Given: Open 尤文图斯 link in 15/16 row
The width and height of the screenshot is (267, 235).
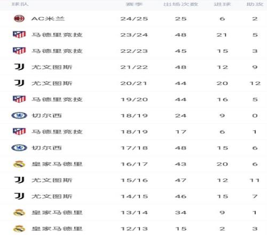Looking at the screenshot, I should pyautogui.click(x=52, y=180).
